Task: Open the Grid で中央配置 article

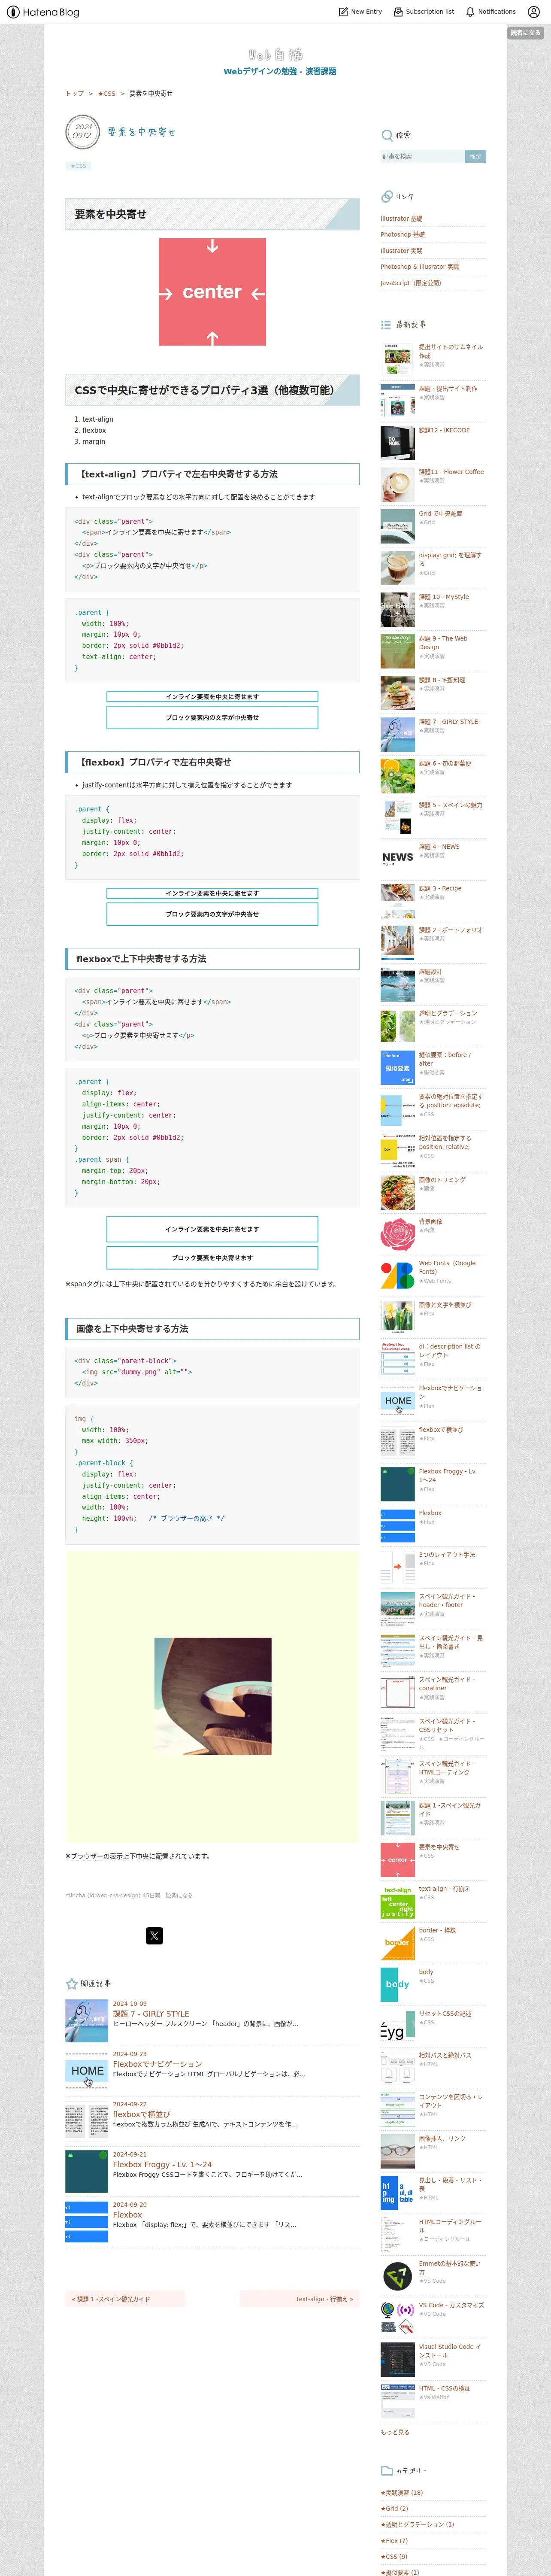Action: [x=440, y=513]
